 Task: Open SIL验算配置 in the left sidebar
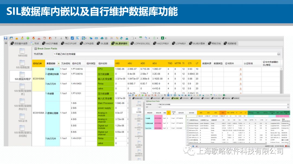coord(22,64)
